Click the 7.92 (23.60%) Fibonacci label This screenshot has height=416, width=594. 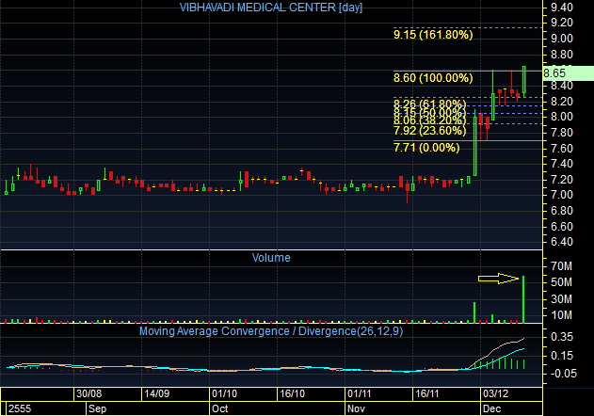click(429, 131)
